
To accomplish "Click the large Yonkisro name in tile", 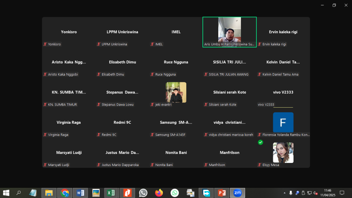I will click(x=69, y=32).
